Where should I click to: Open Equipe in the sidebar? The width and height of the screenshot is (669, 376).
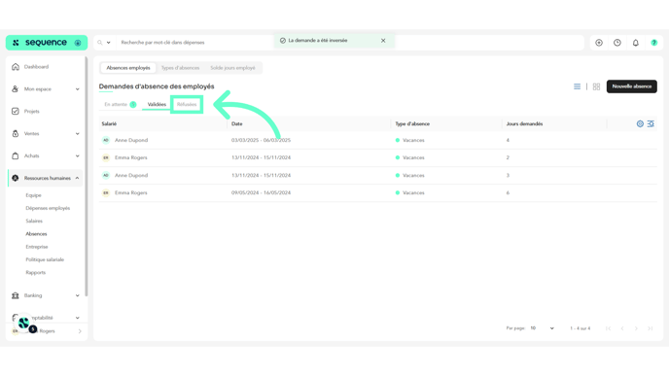coord(33,195)
